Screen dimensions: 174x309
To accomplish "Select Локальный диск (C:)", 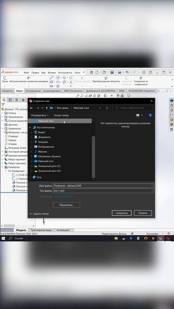I will [x=47, y=166].
